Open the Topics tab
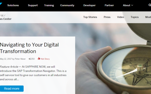151x94 pixels. (135, 17)
